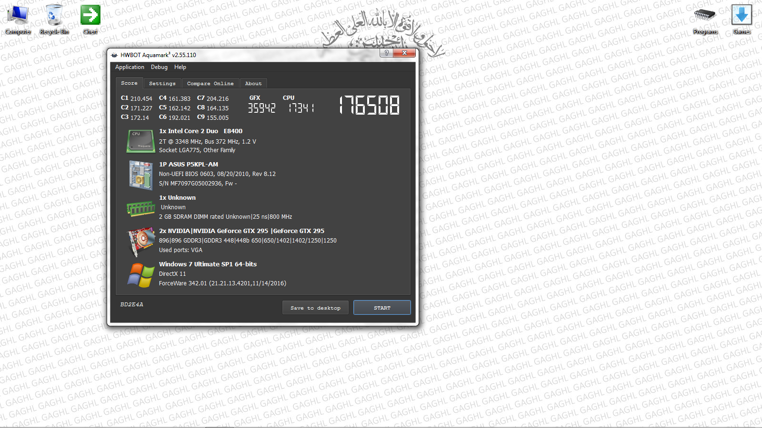
Task: Click the ASUS motherboard icon
Action: pyautogui.click(x=141, y=175)
